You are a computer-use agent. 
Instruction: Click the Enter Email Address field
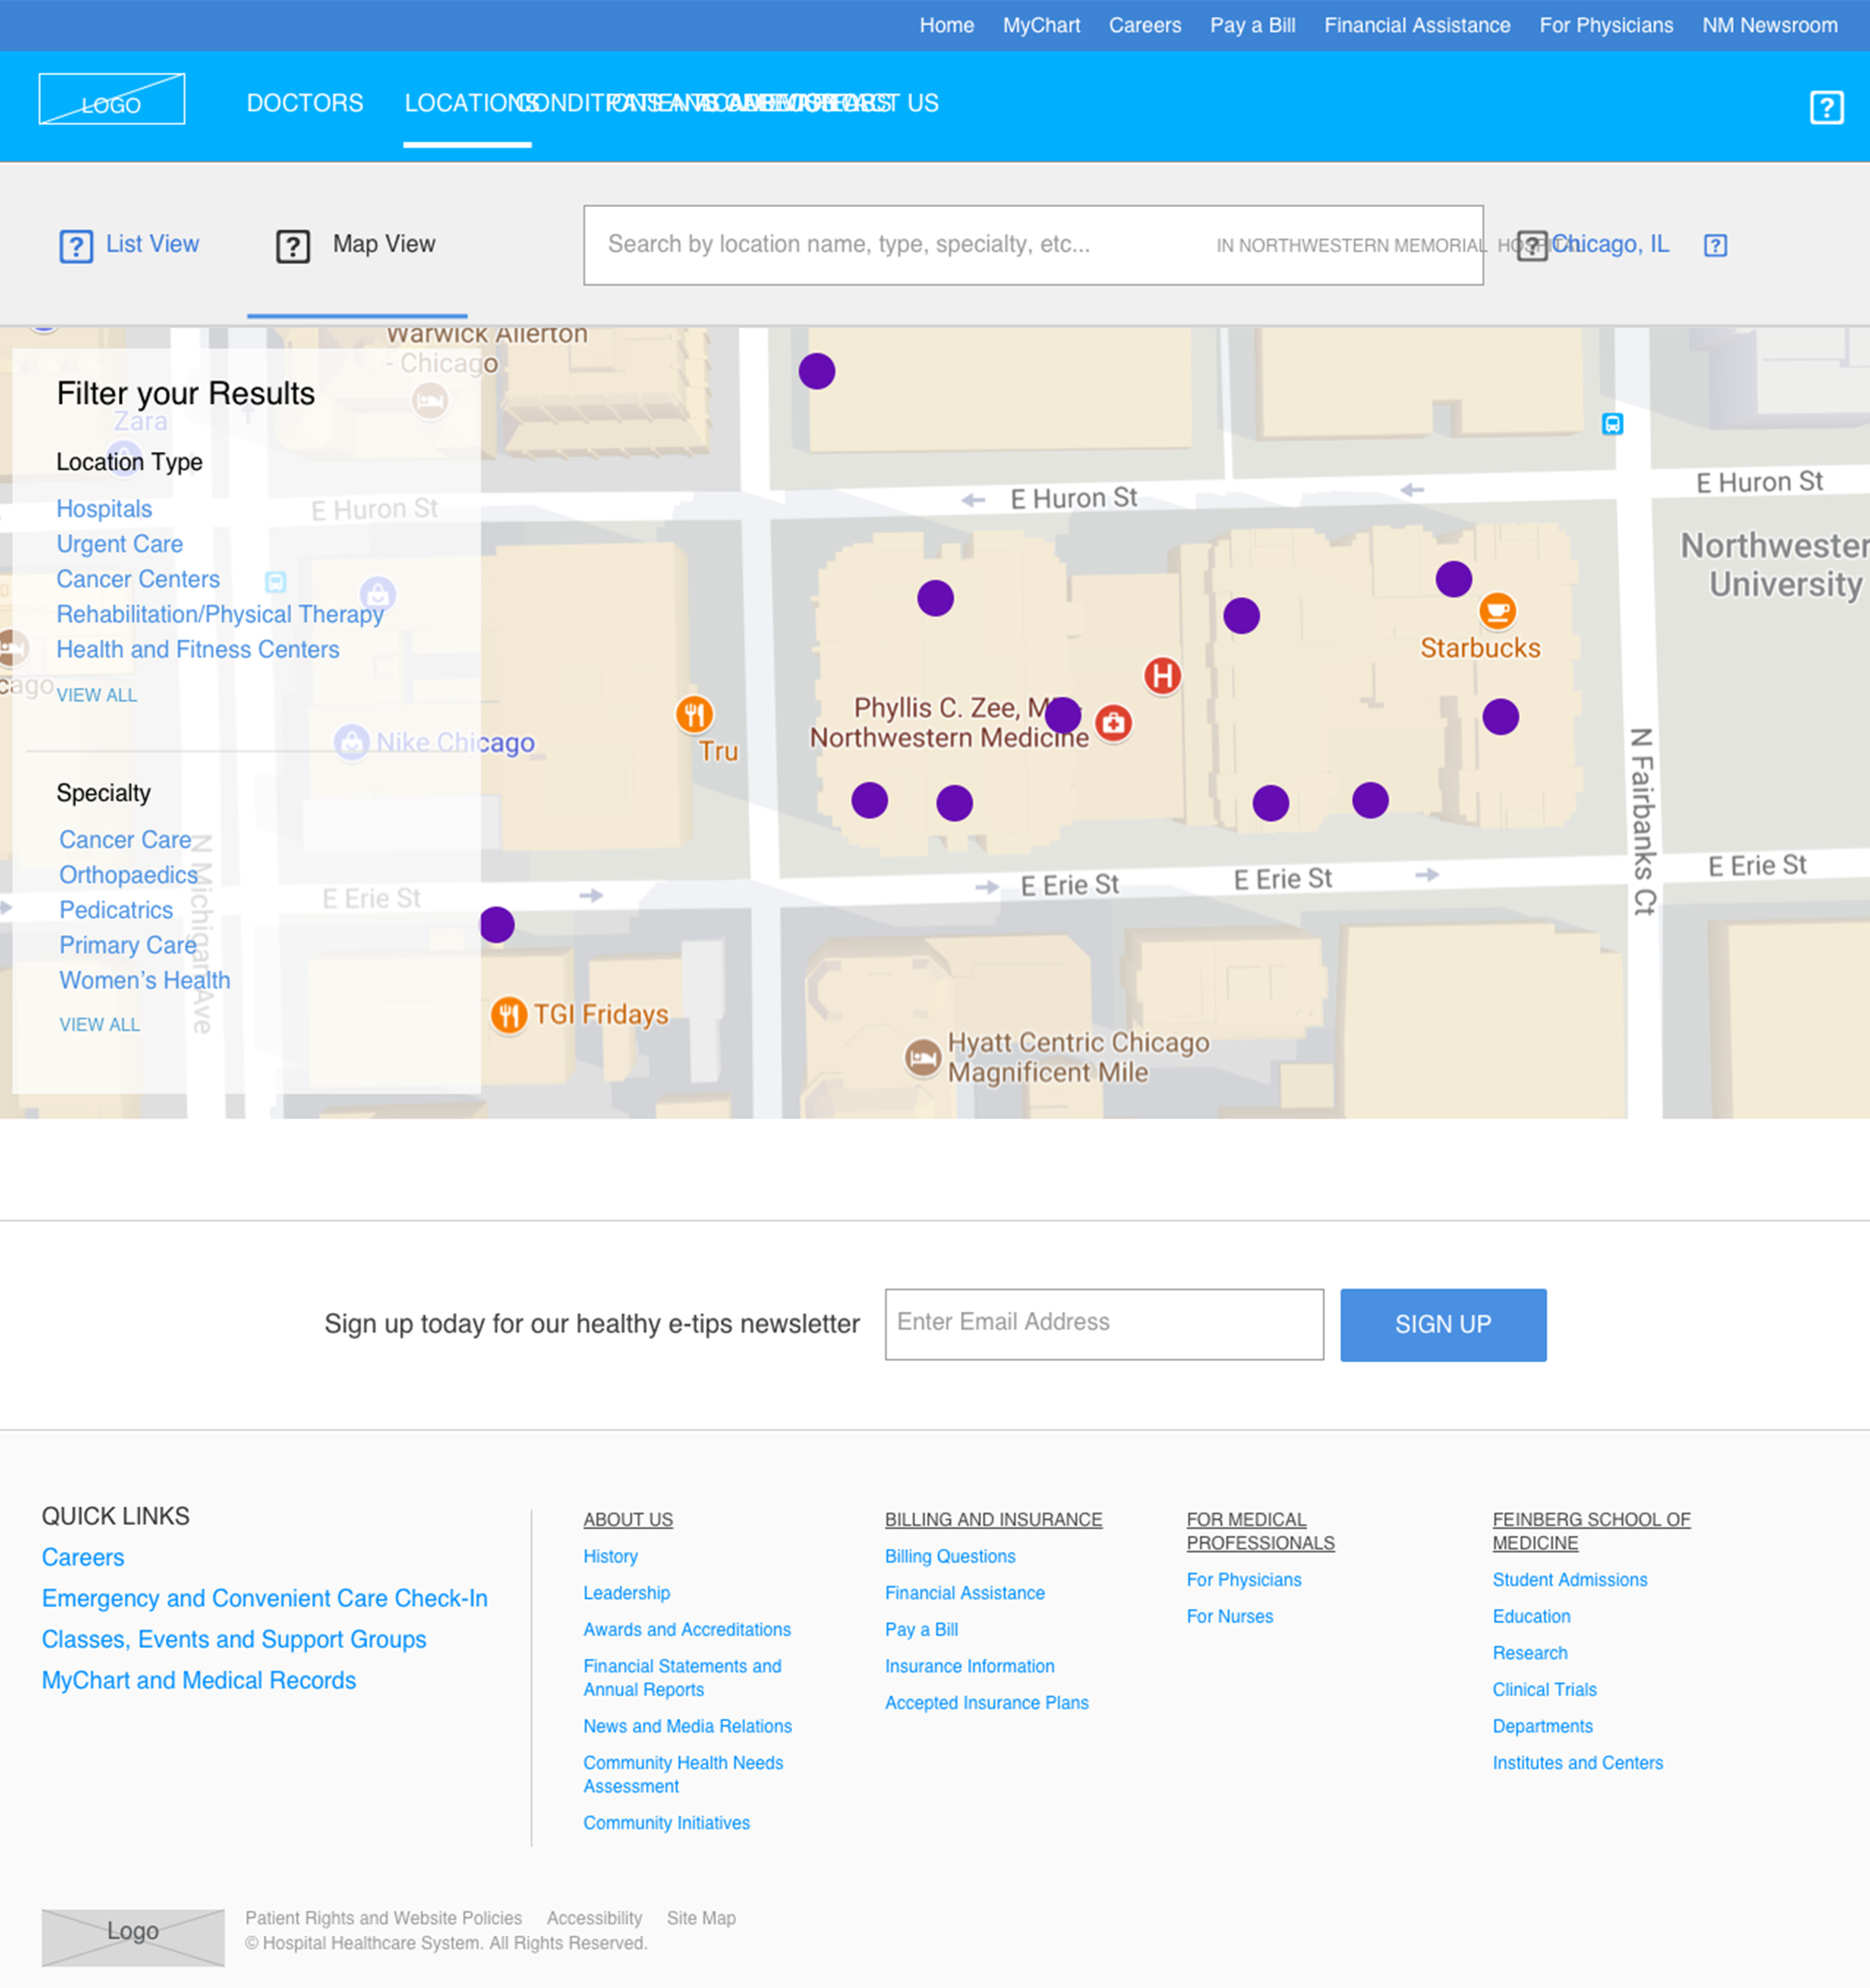pyautogui.click(x=1104, y=1324)
